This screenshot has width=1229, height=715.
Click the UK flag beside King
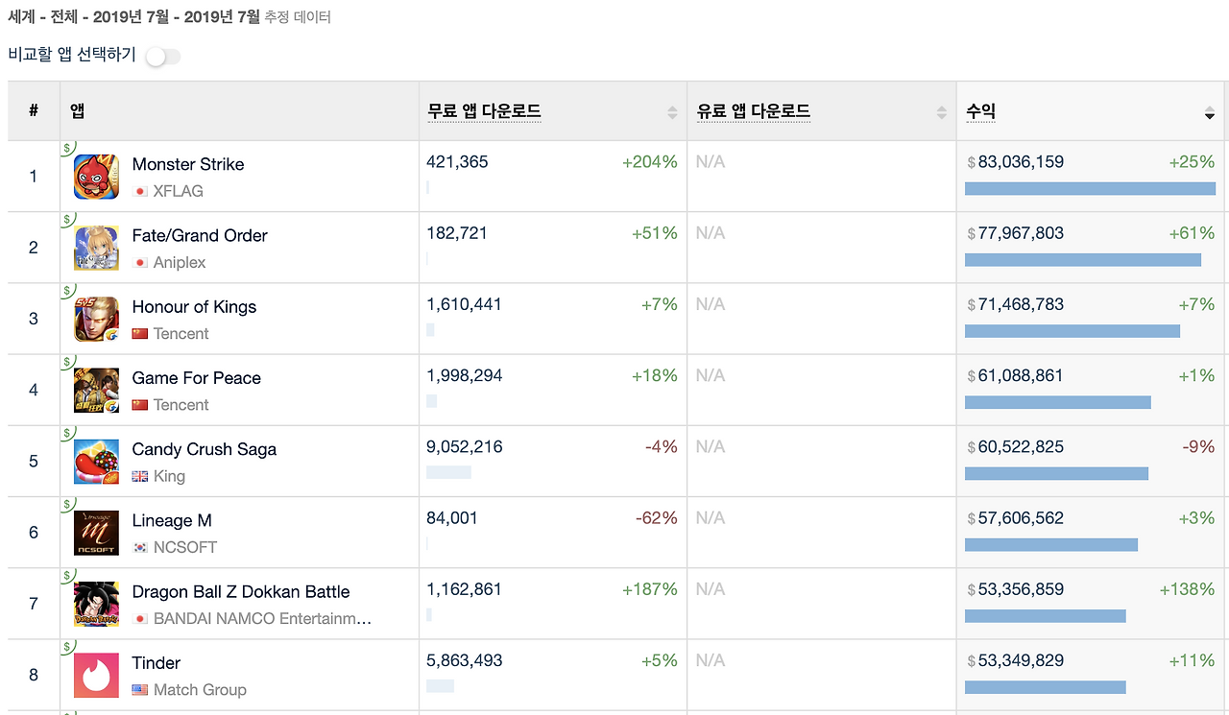[x=140, y=476]
